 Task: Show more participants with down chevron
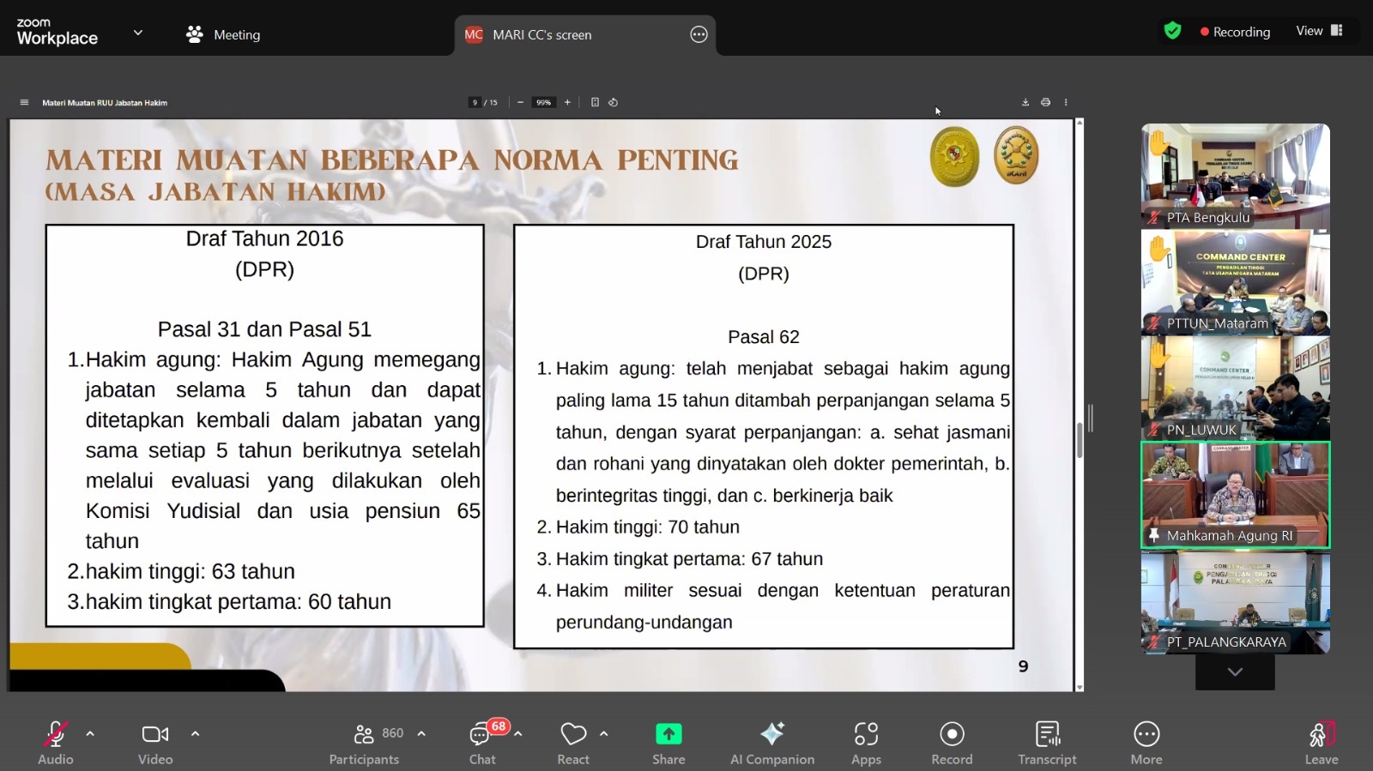click(x=1235, y=672)
